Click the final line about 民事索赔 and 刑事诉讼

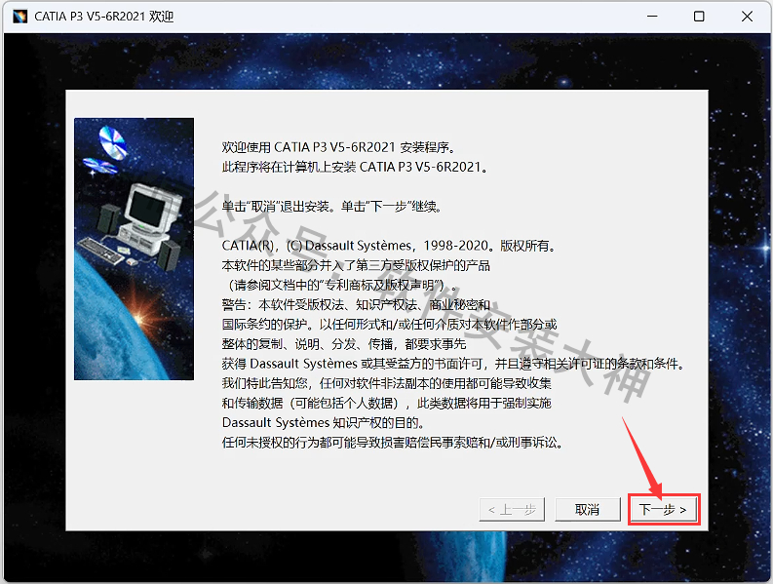pyautogui.click(x=393, y=443)
